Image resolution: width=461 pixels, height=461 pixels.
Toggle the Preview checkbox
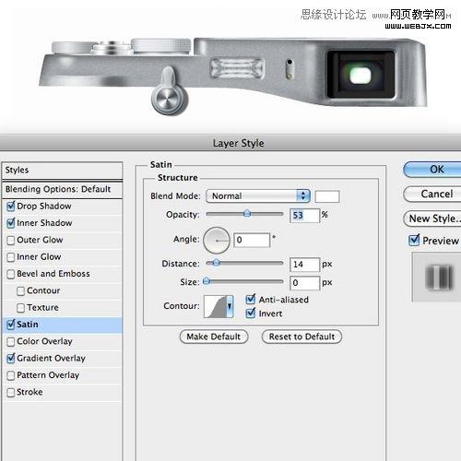pos(414,240)
